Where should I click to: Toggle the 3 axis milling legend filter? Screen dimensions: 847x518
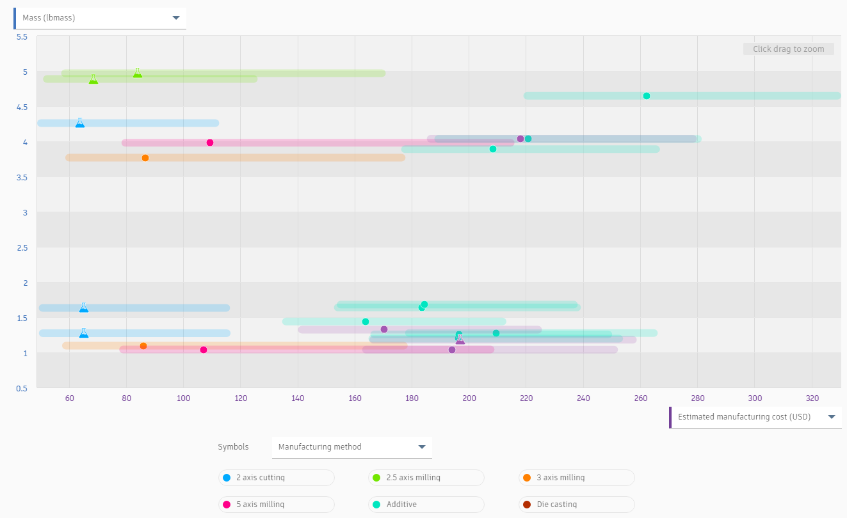(577, 478)
